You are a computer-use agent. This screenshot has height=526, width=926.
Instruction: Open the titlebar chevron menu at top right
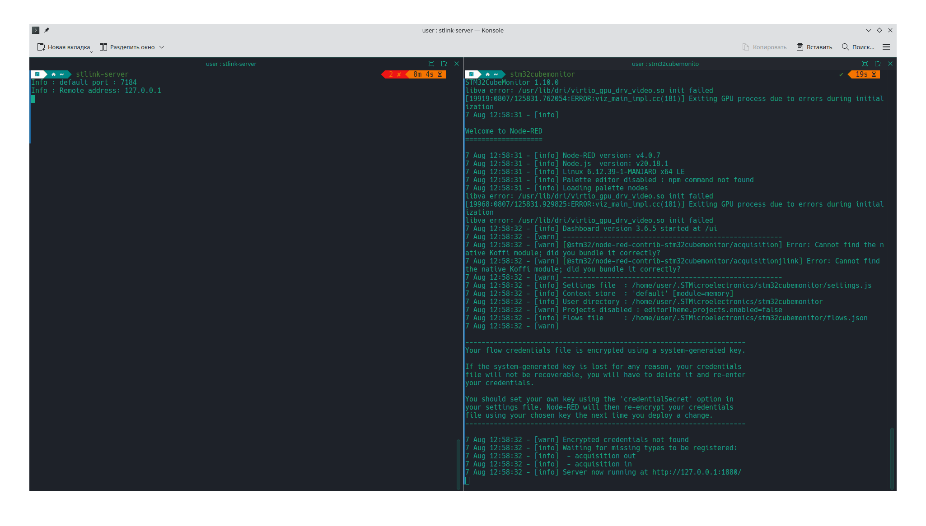coord(868,30)
